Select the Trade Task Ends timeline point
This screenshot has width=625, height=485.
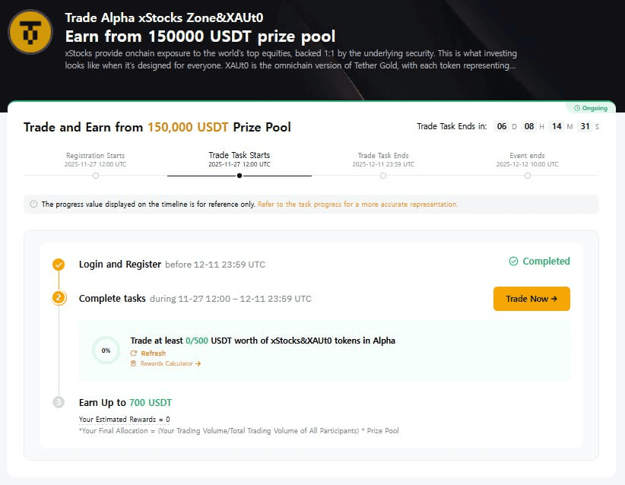pyautogui.click(x=383, y=176)
